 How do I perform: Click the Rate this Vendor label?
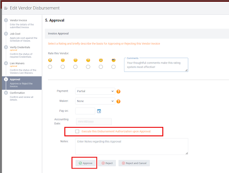point(59,53)
